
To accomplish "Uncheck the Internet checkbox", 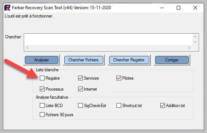I will [x=80, y=89].
